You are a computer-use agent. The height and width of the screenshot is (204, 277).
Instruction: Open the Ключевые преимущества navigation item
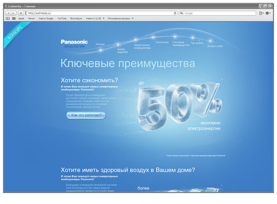(181, 44)
